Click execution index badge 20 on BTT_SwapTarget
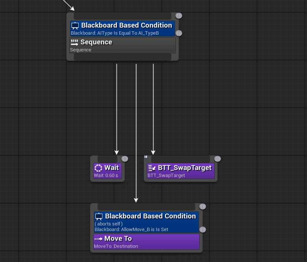Screen dimensions: 307x262 tap(218, 159)
